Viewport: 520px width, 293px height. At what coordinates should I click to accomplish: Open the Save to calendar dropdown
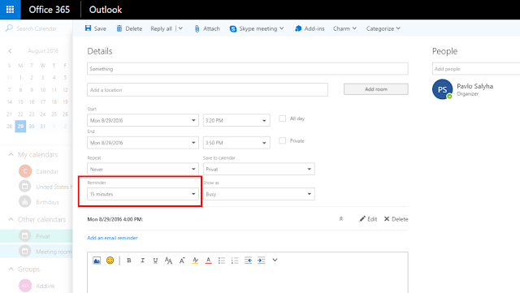tap(259, 169)
